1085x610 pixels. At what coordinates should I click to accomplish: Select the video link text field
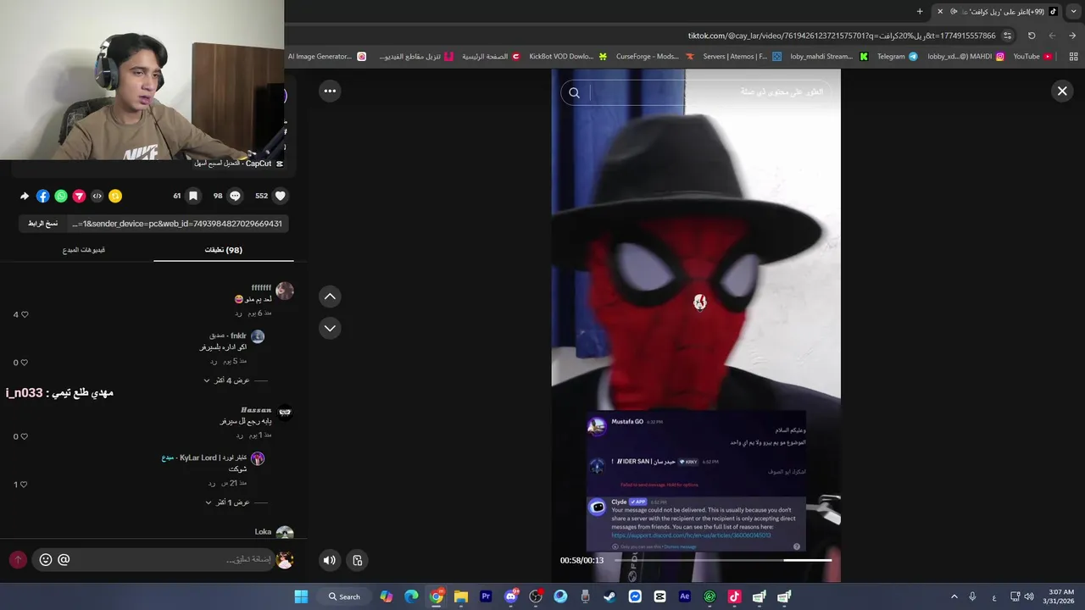click(x=177, y=224)
